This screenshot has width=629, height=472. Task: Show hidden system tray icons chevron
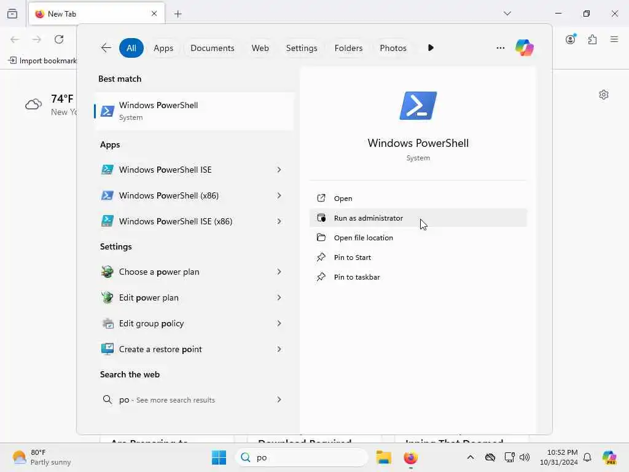pyautogui.click(x=471, y=457)
